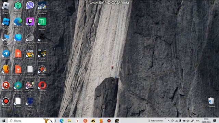Expand the hidden tray icons chevron
The width and height of the screenshot is (219, 123).
tap(169, 121)
